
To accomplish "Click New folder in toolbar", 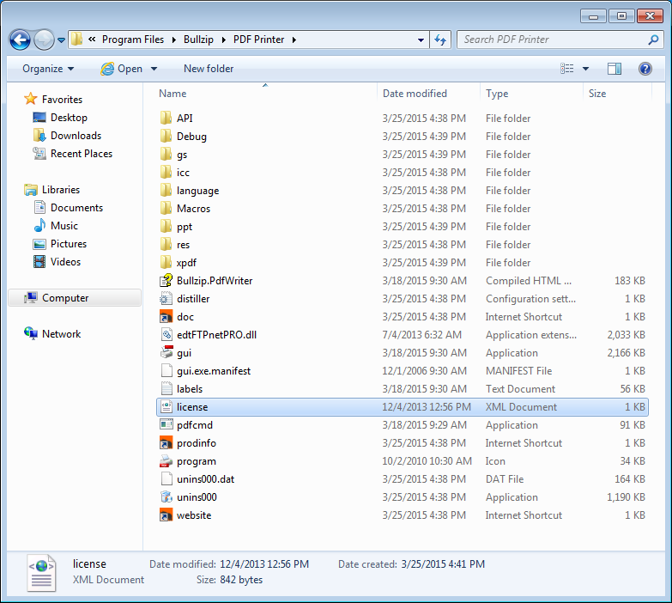I will tap(209, 69).
